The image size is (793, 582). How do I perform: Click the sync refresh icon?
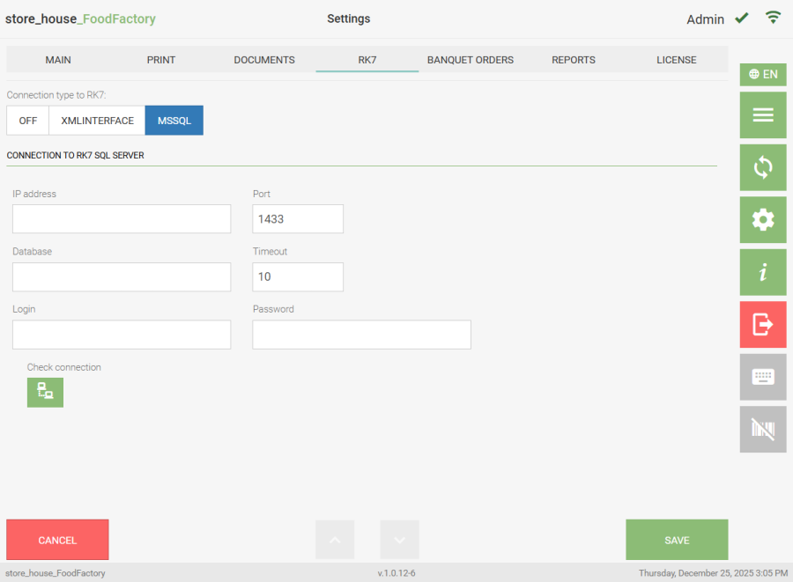click(762, 167)
